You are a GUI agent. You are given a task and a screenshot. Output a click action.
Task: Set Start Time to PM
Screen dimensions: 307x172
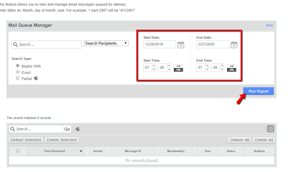point(178,70)
